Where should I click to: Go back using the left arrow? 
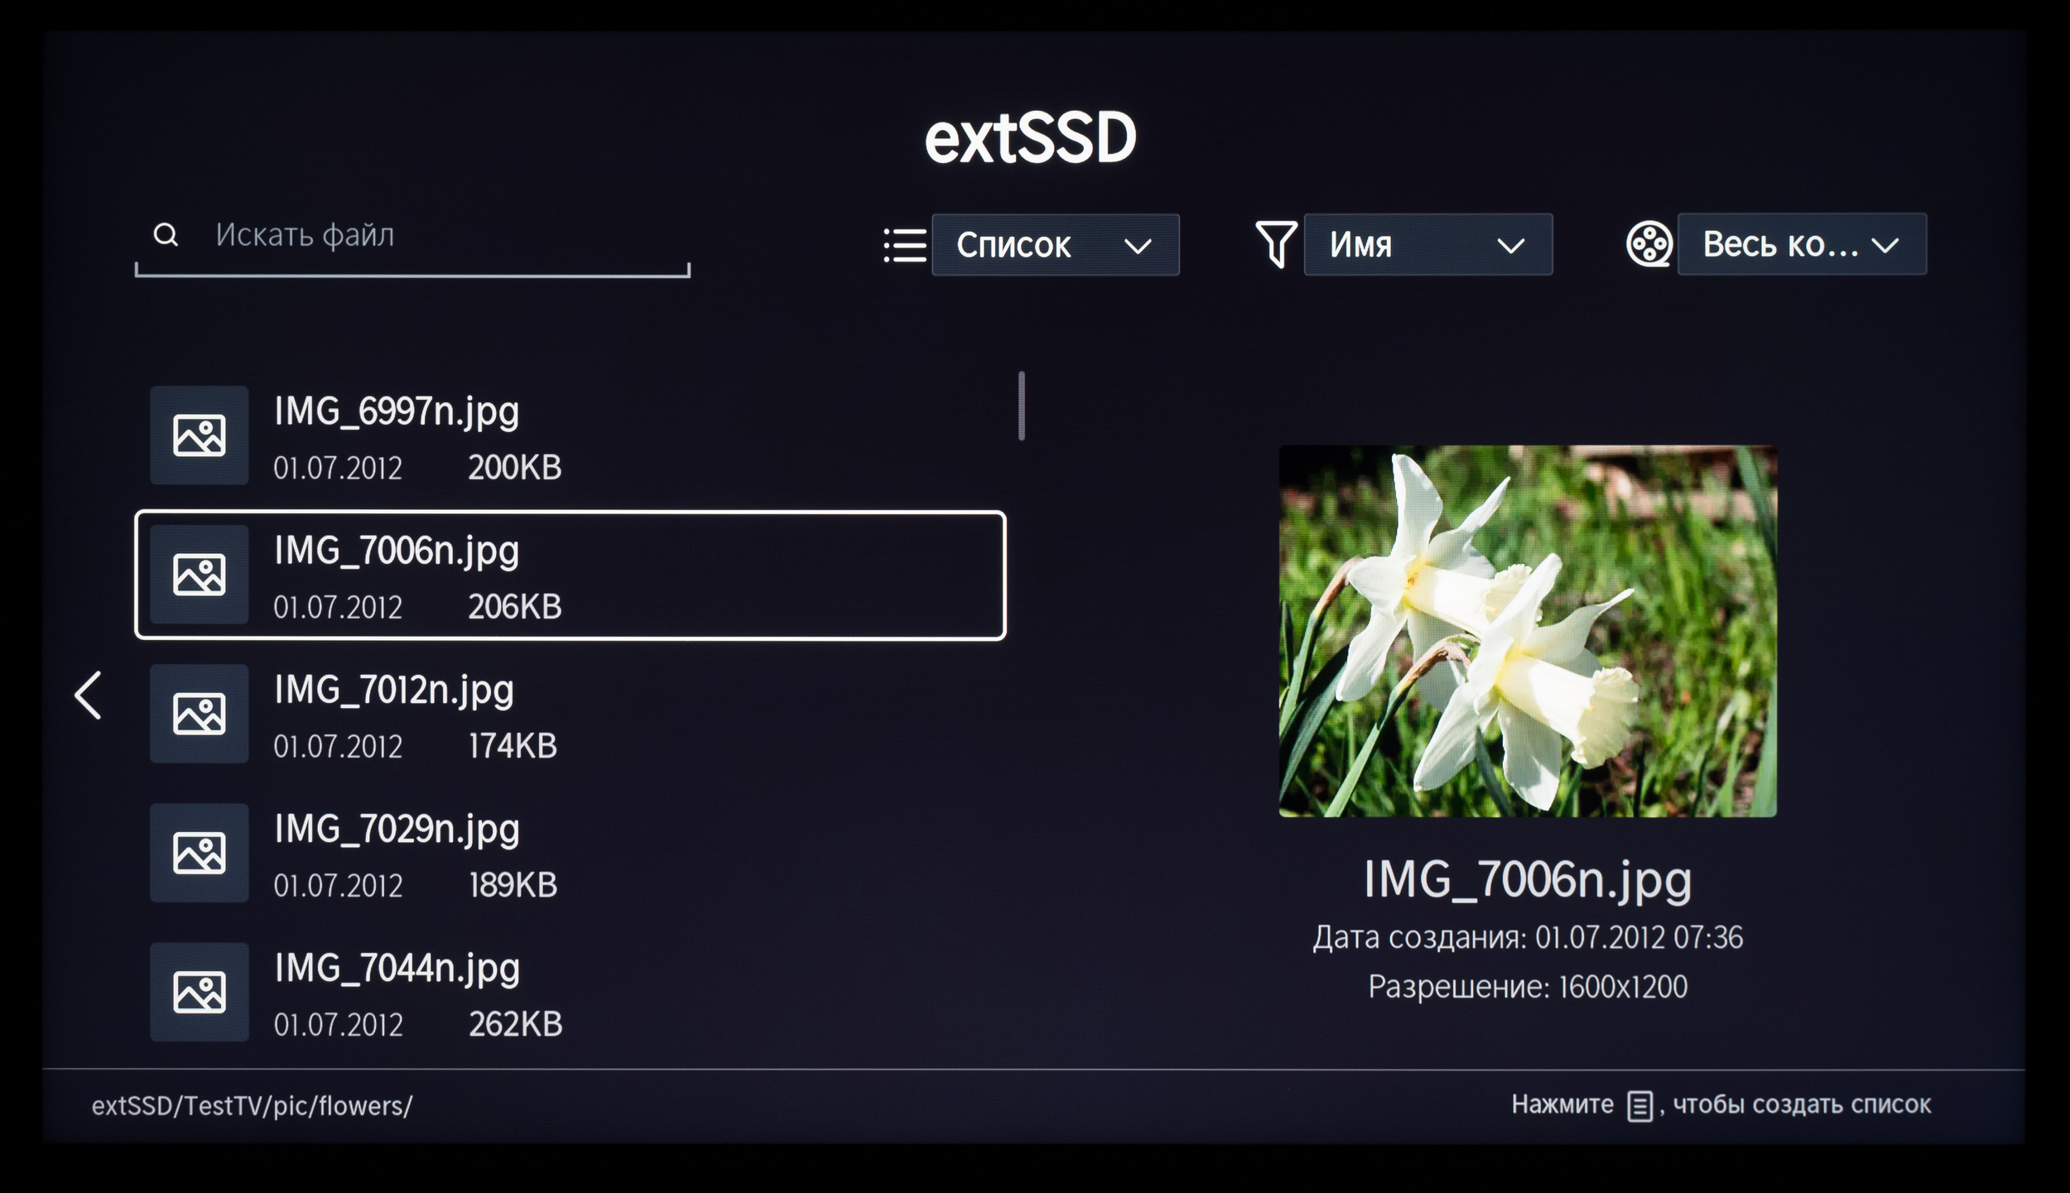pyautogui.click(x=89, y=695)
